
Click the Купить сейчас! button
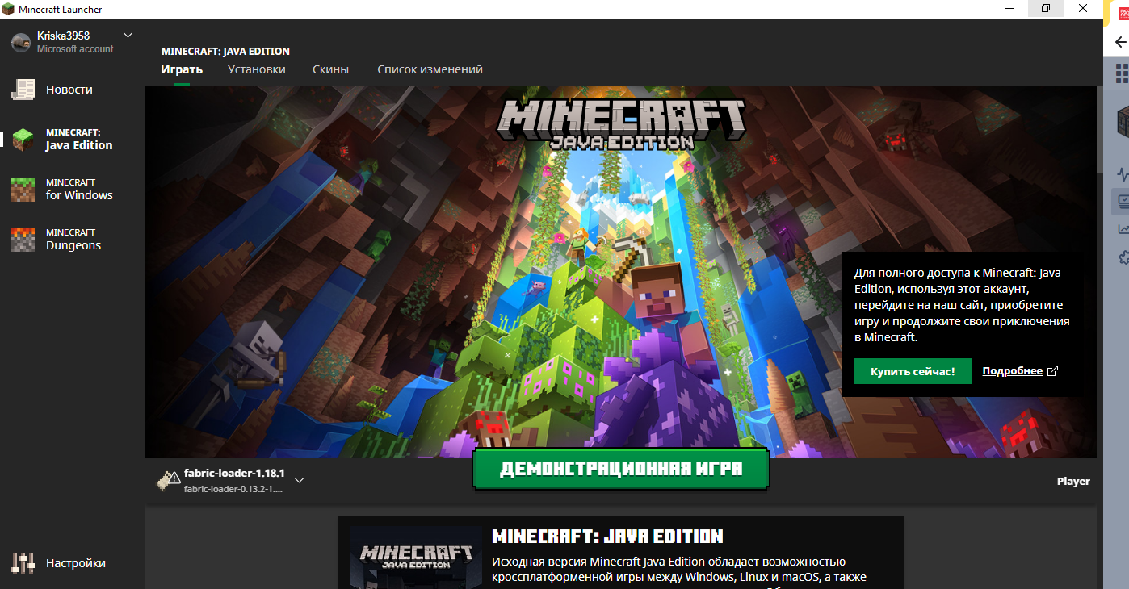pos(913,371)
